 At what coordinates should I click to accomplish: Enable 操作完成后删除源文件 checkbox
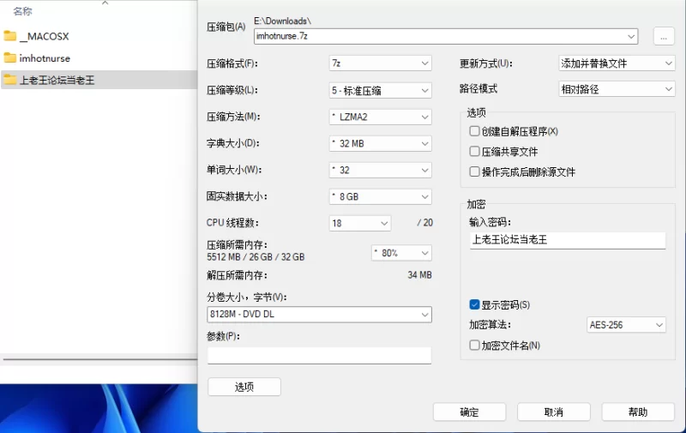(x=474, y=171)
